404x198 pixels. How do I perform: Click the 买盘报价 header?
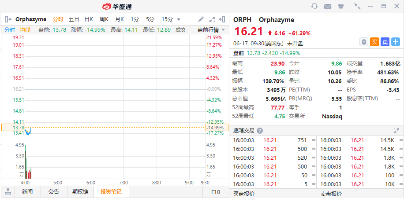pos(244,194)
